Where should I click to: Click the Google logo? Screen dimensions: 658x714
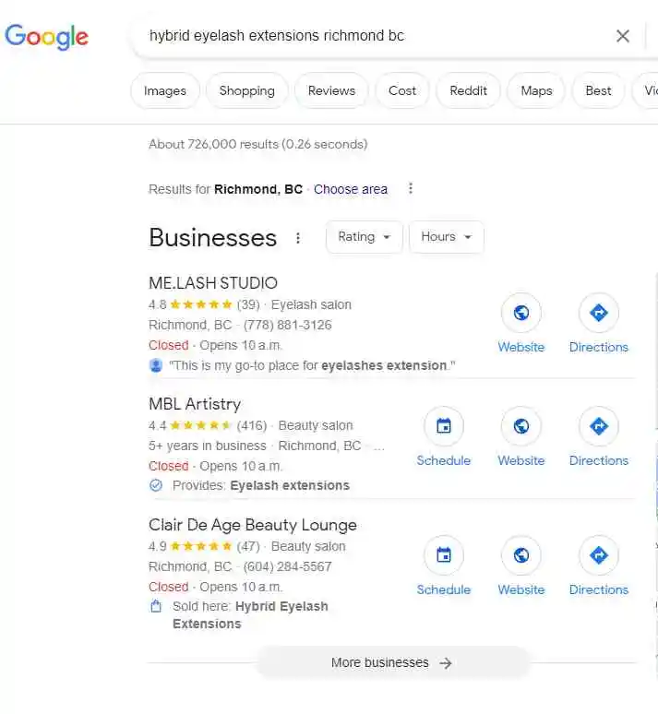point(47,36)
